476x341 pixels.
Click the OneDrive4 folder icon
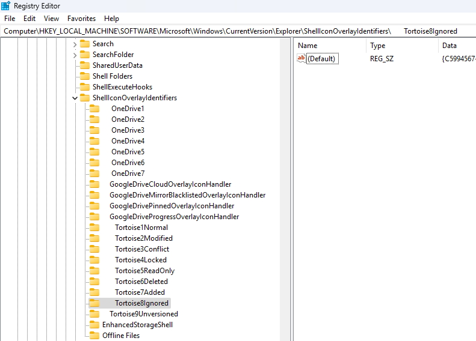[94, 141]
